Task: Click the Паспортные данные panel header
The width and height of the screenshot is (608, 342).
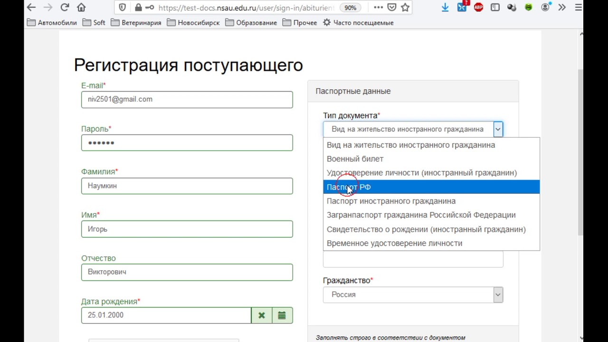Action: pos(413,91)
